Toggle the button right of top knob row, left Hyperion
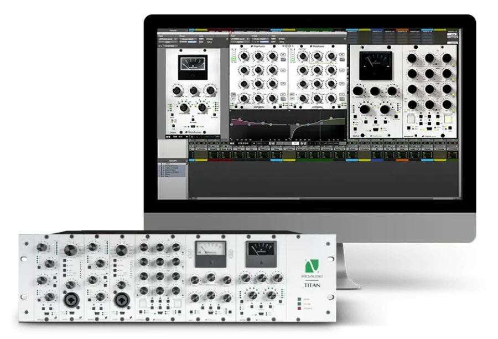Screen dimensions: 498x339 tap(283, 55)
